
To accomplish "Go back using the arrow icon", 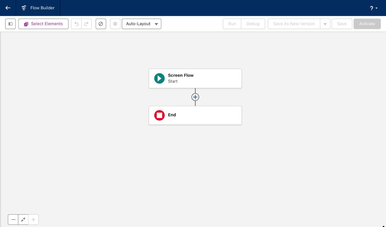I will click(8, 8).
